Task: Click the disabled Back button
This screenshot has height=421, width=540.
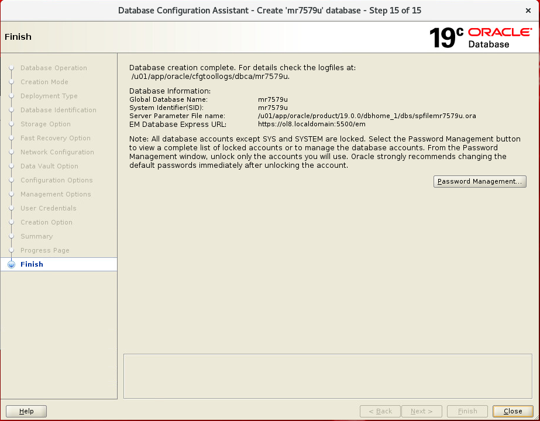Action: pyautogui.click(x=380, y=411)
